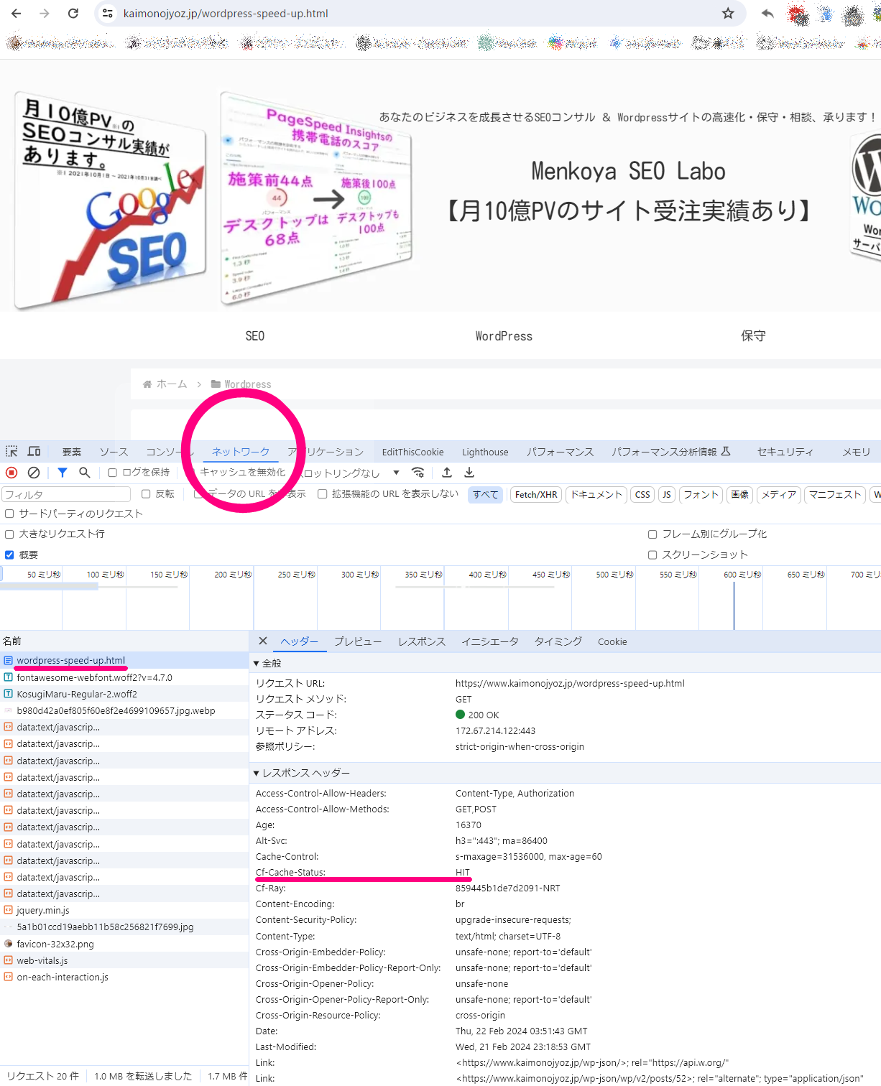Click the HIT value of Cf-Cache-Status
The height and width of the screenshot is (1086, 881).
pos(463,873)
